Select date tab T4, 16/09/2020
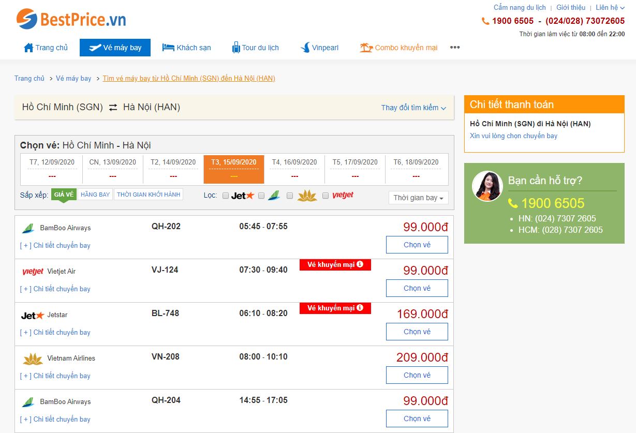This screenshot has height=433, width=636. (x=294, y=169)
